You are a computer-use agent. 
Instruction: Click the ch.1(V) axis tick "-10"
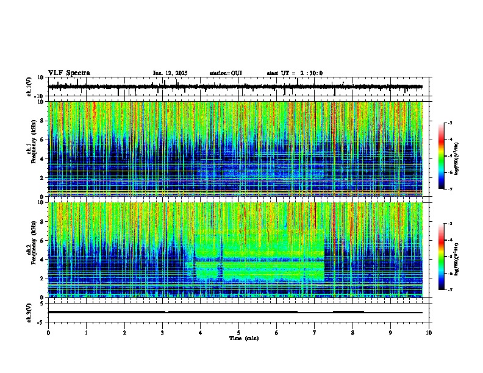40,96
